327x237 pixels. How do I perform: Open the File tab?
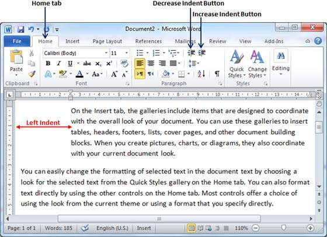17,41
